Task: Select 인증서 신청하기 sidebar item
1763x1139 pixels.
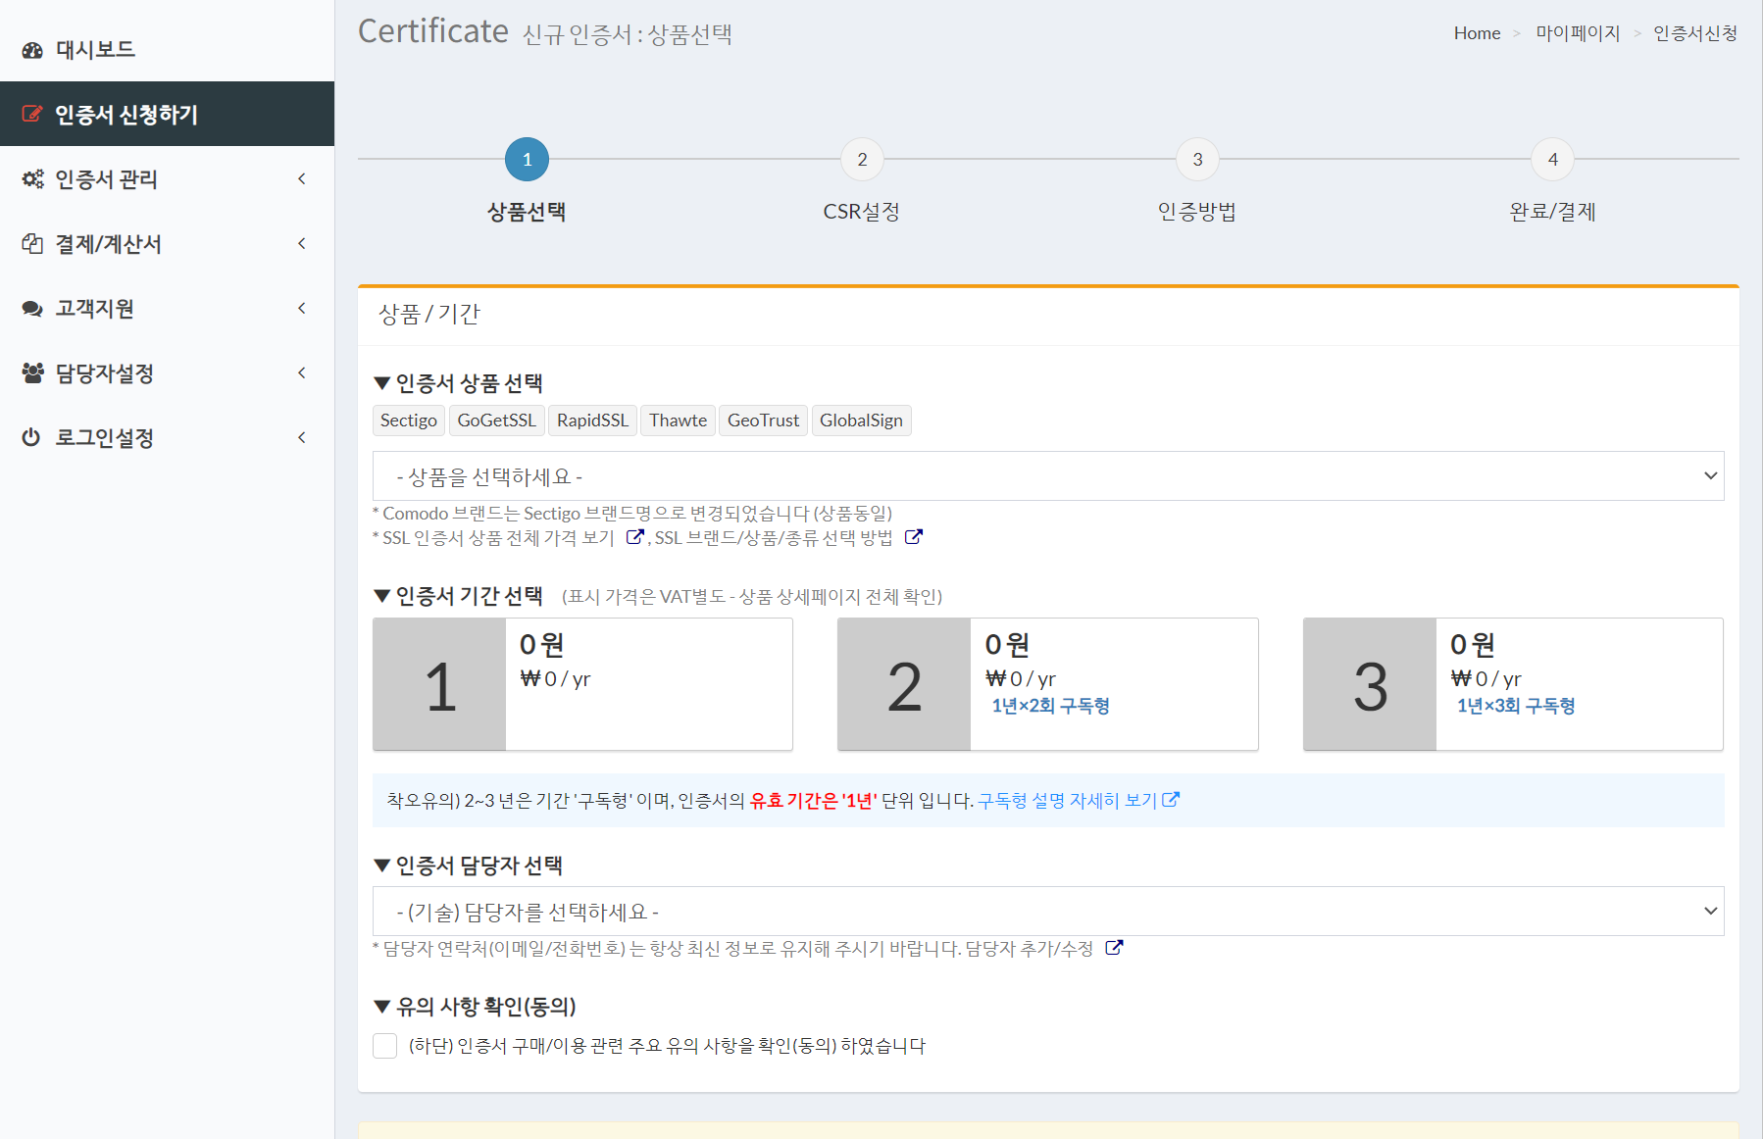Action: 167,114
